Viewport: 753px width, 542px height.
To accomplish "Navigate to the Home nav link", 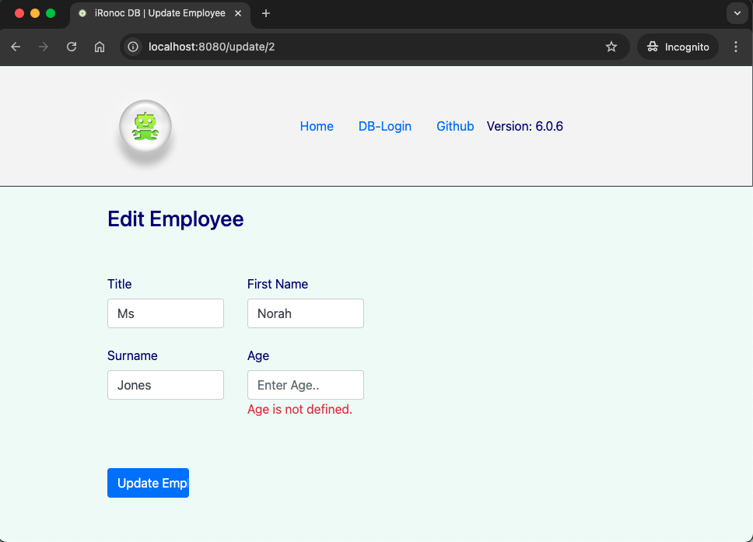I will coord(317,126).
